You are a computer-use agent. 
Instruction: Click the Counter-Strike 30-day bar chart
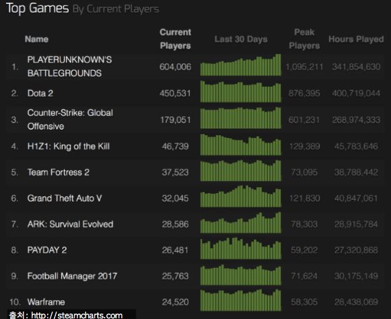click(x=241, y=118)
